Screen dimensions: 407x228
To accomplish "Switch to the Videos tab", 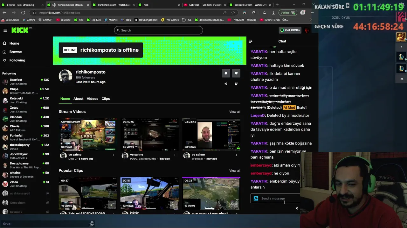I will [92, 99].
